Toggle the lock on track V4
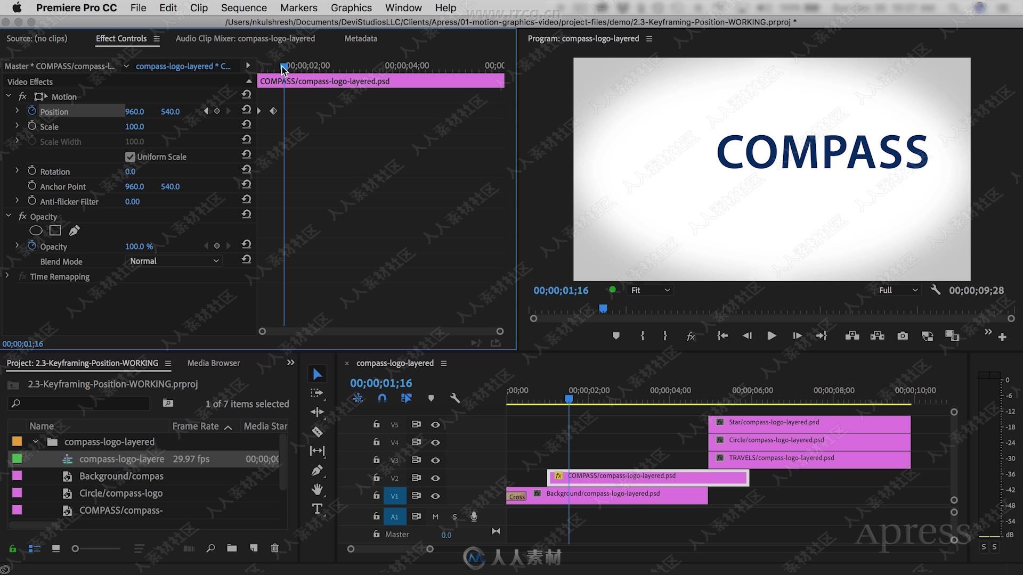1023x575 pixels. [376, 442]
